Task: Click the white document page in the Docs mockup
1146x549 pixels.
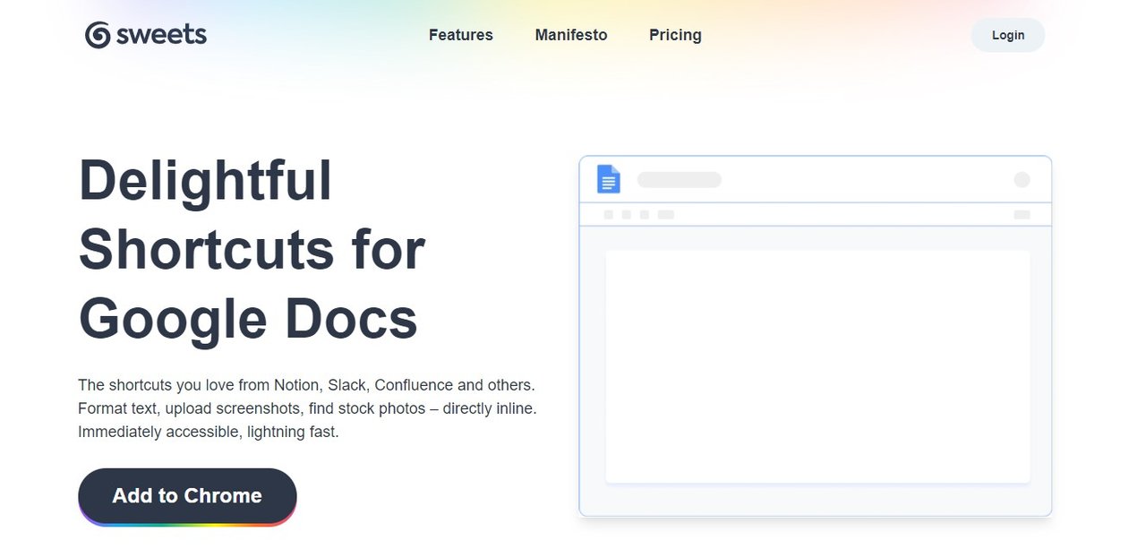Action: tap(817, 367)
